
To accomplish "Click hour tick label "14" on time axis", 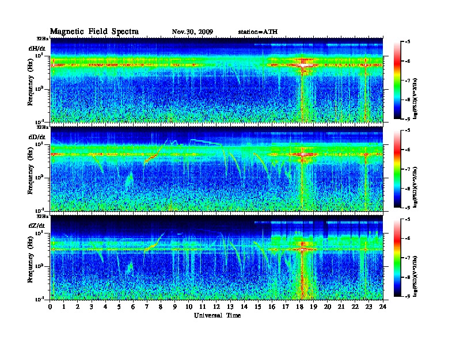I will [244, 307].
